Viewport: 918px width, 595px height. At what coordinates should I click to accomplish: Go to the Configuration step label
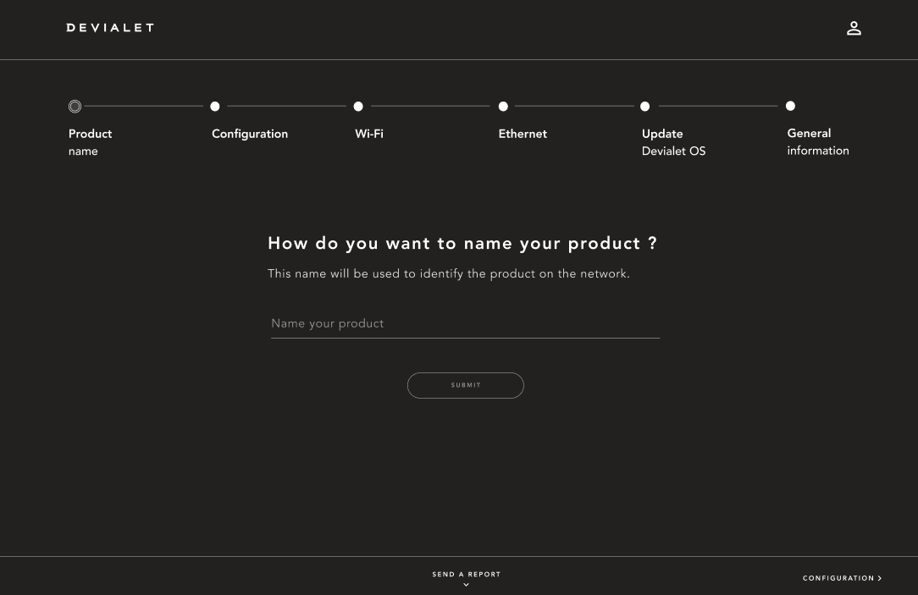[250, 134]
